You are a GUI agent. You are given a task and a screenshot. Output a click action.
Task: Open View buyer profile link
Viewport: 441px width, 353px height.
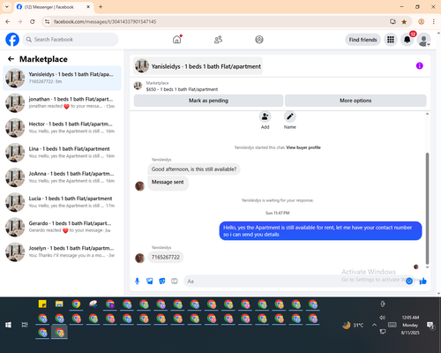click(303, 147)
